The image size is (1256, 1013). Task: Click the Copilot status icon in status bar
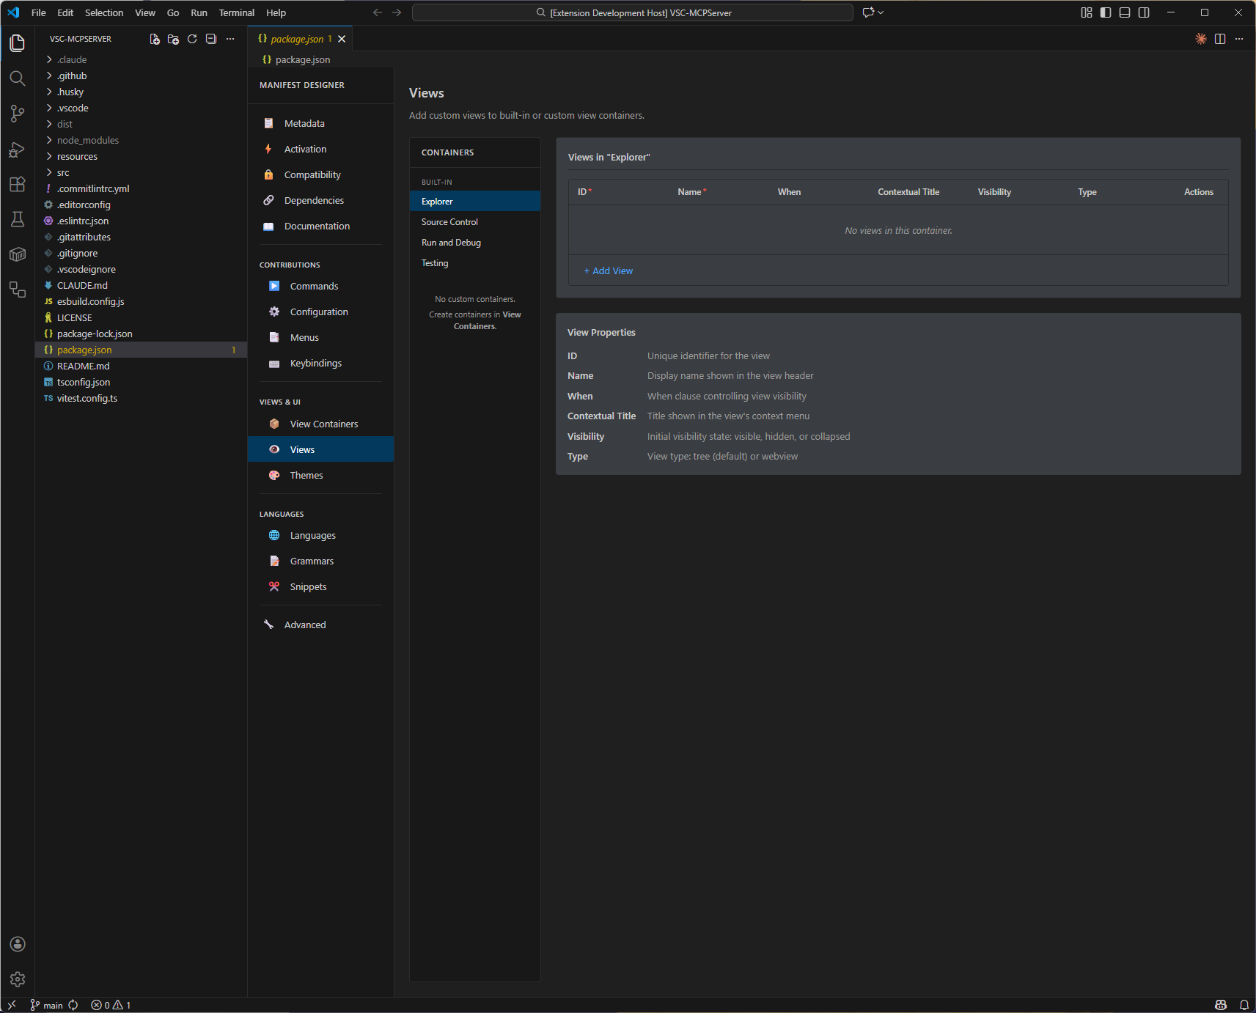[1221, 1005]
